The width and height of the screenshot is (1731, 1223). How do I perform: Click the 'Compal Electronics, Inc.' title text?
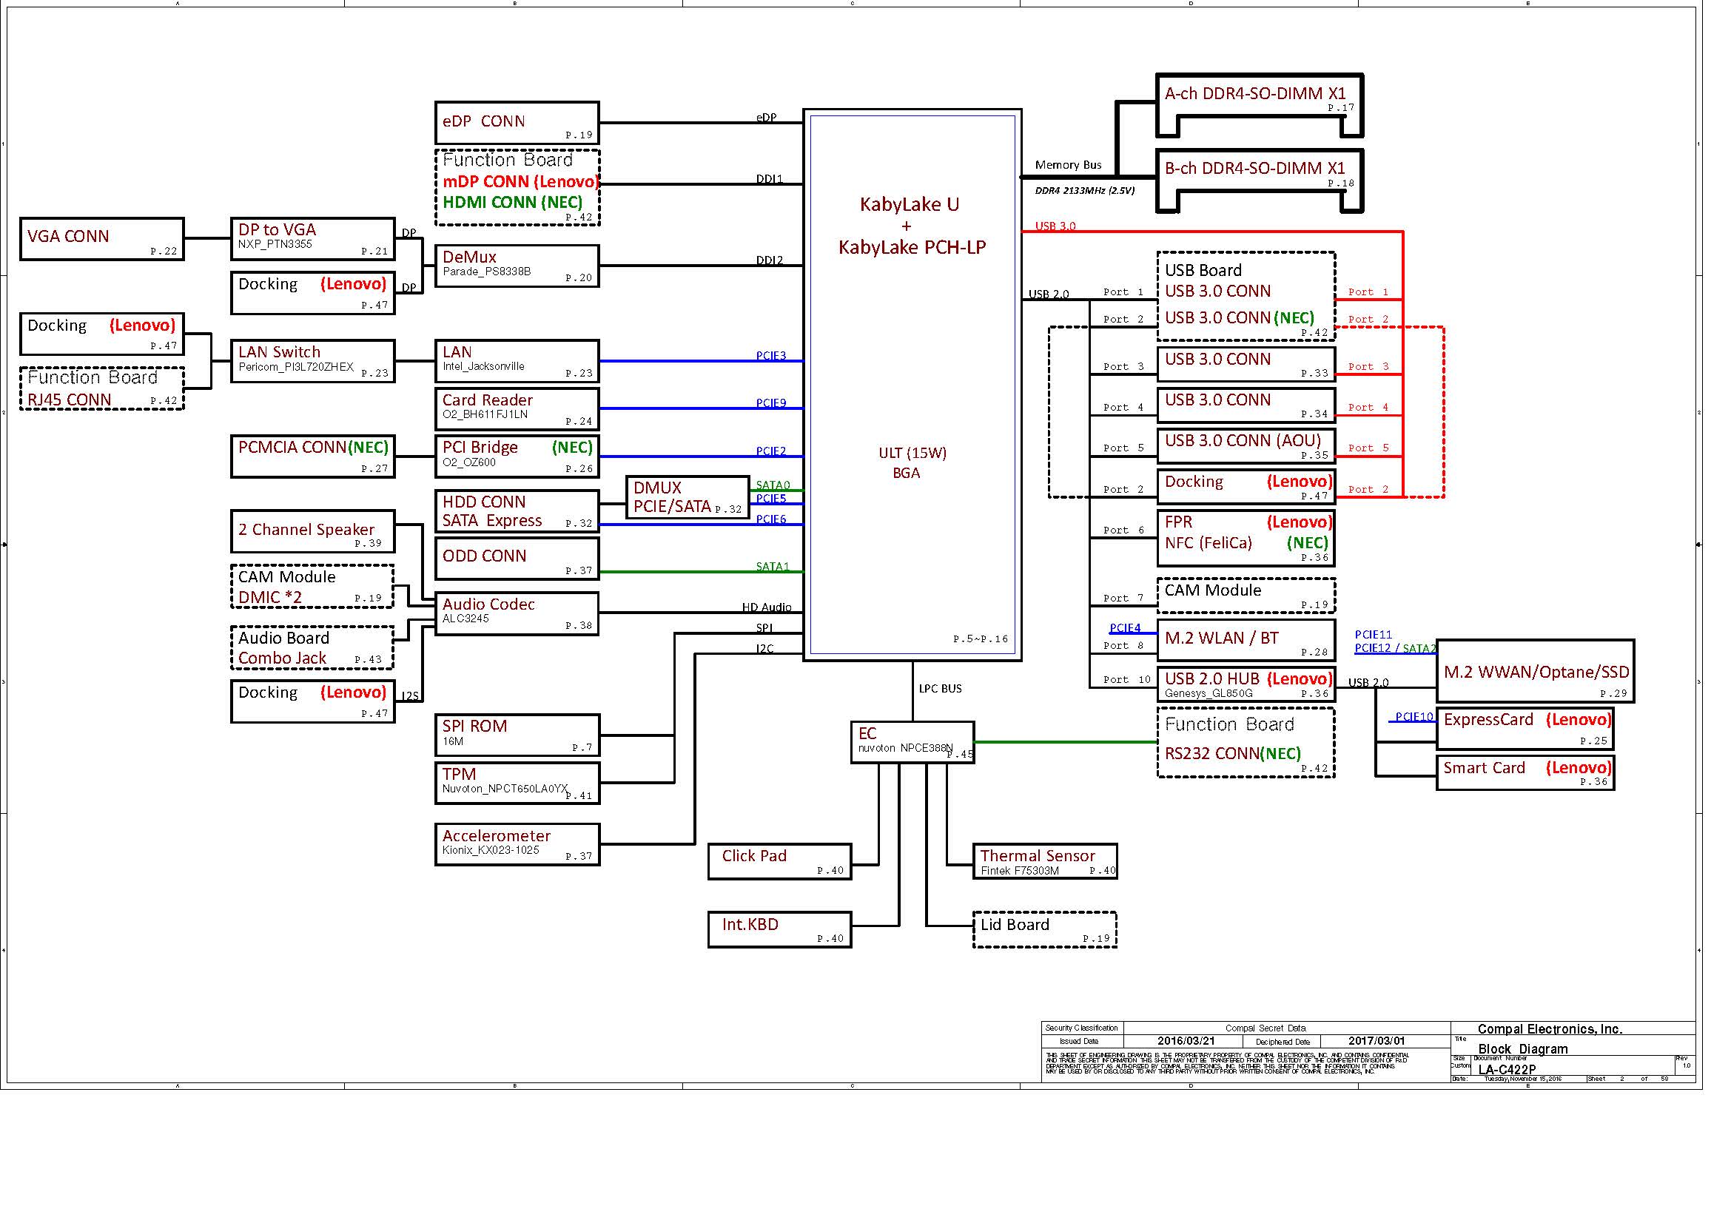pos(1550,1029)
